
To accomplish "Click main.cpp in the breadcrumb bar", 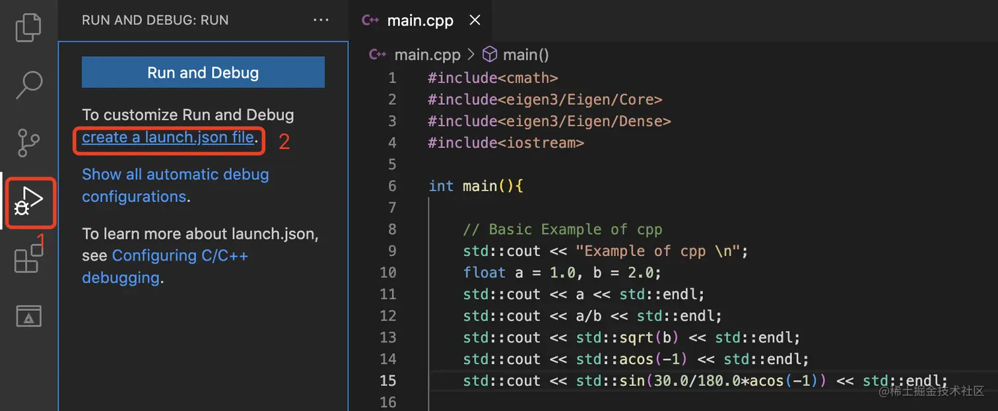I will point(427,55).
